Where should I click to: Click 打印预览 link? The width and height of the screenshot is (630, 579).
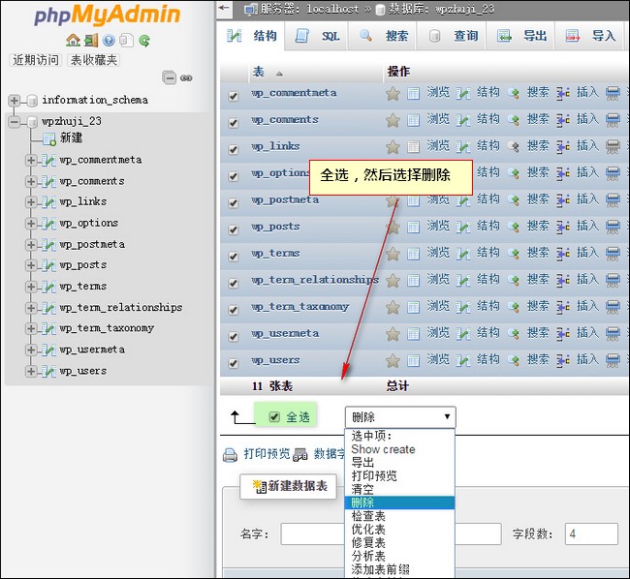[x=267, y=454]
